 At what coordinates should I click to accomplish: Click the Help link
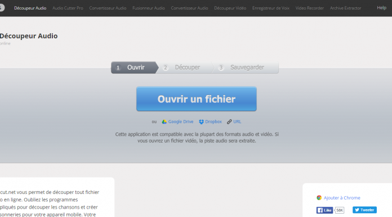381,8
